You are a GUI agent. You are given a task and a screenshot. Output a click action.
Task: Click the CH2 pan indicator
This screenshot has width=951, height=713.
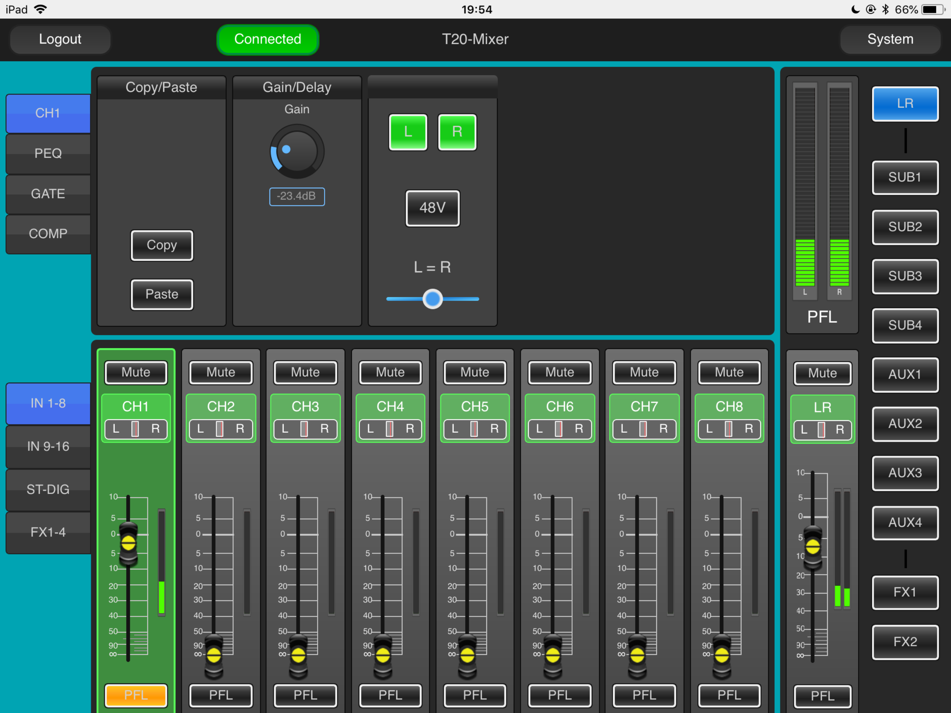221,429
